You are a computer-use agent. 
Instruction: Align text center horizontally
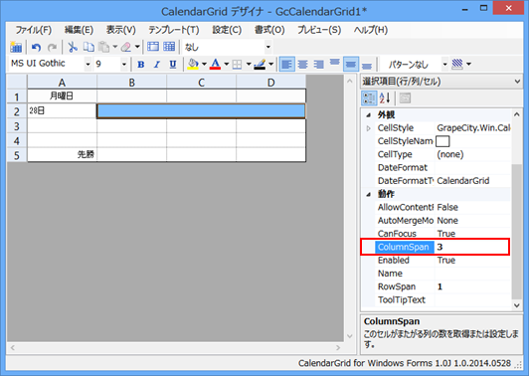pyautogui.click(x=302, y=64)
